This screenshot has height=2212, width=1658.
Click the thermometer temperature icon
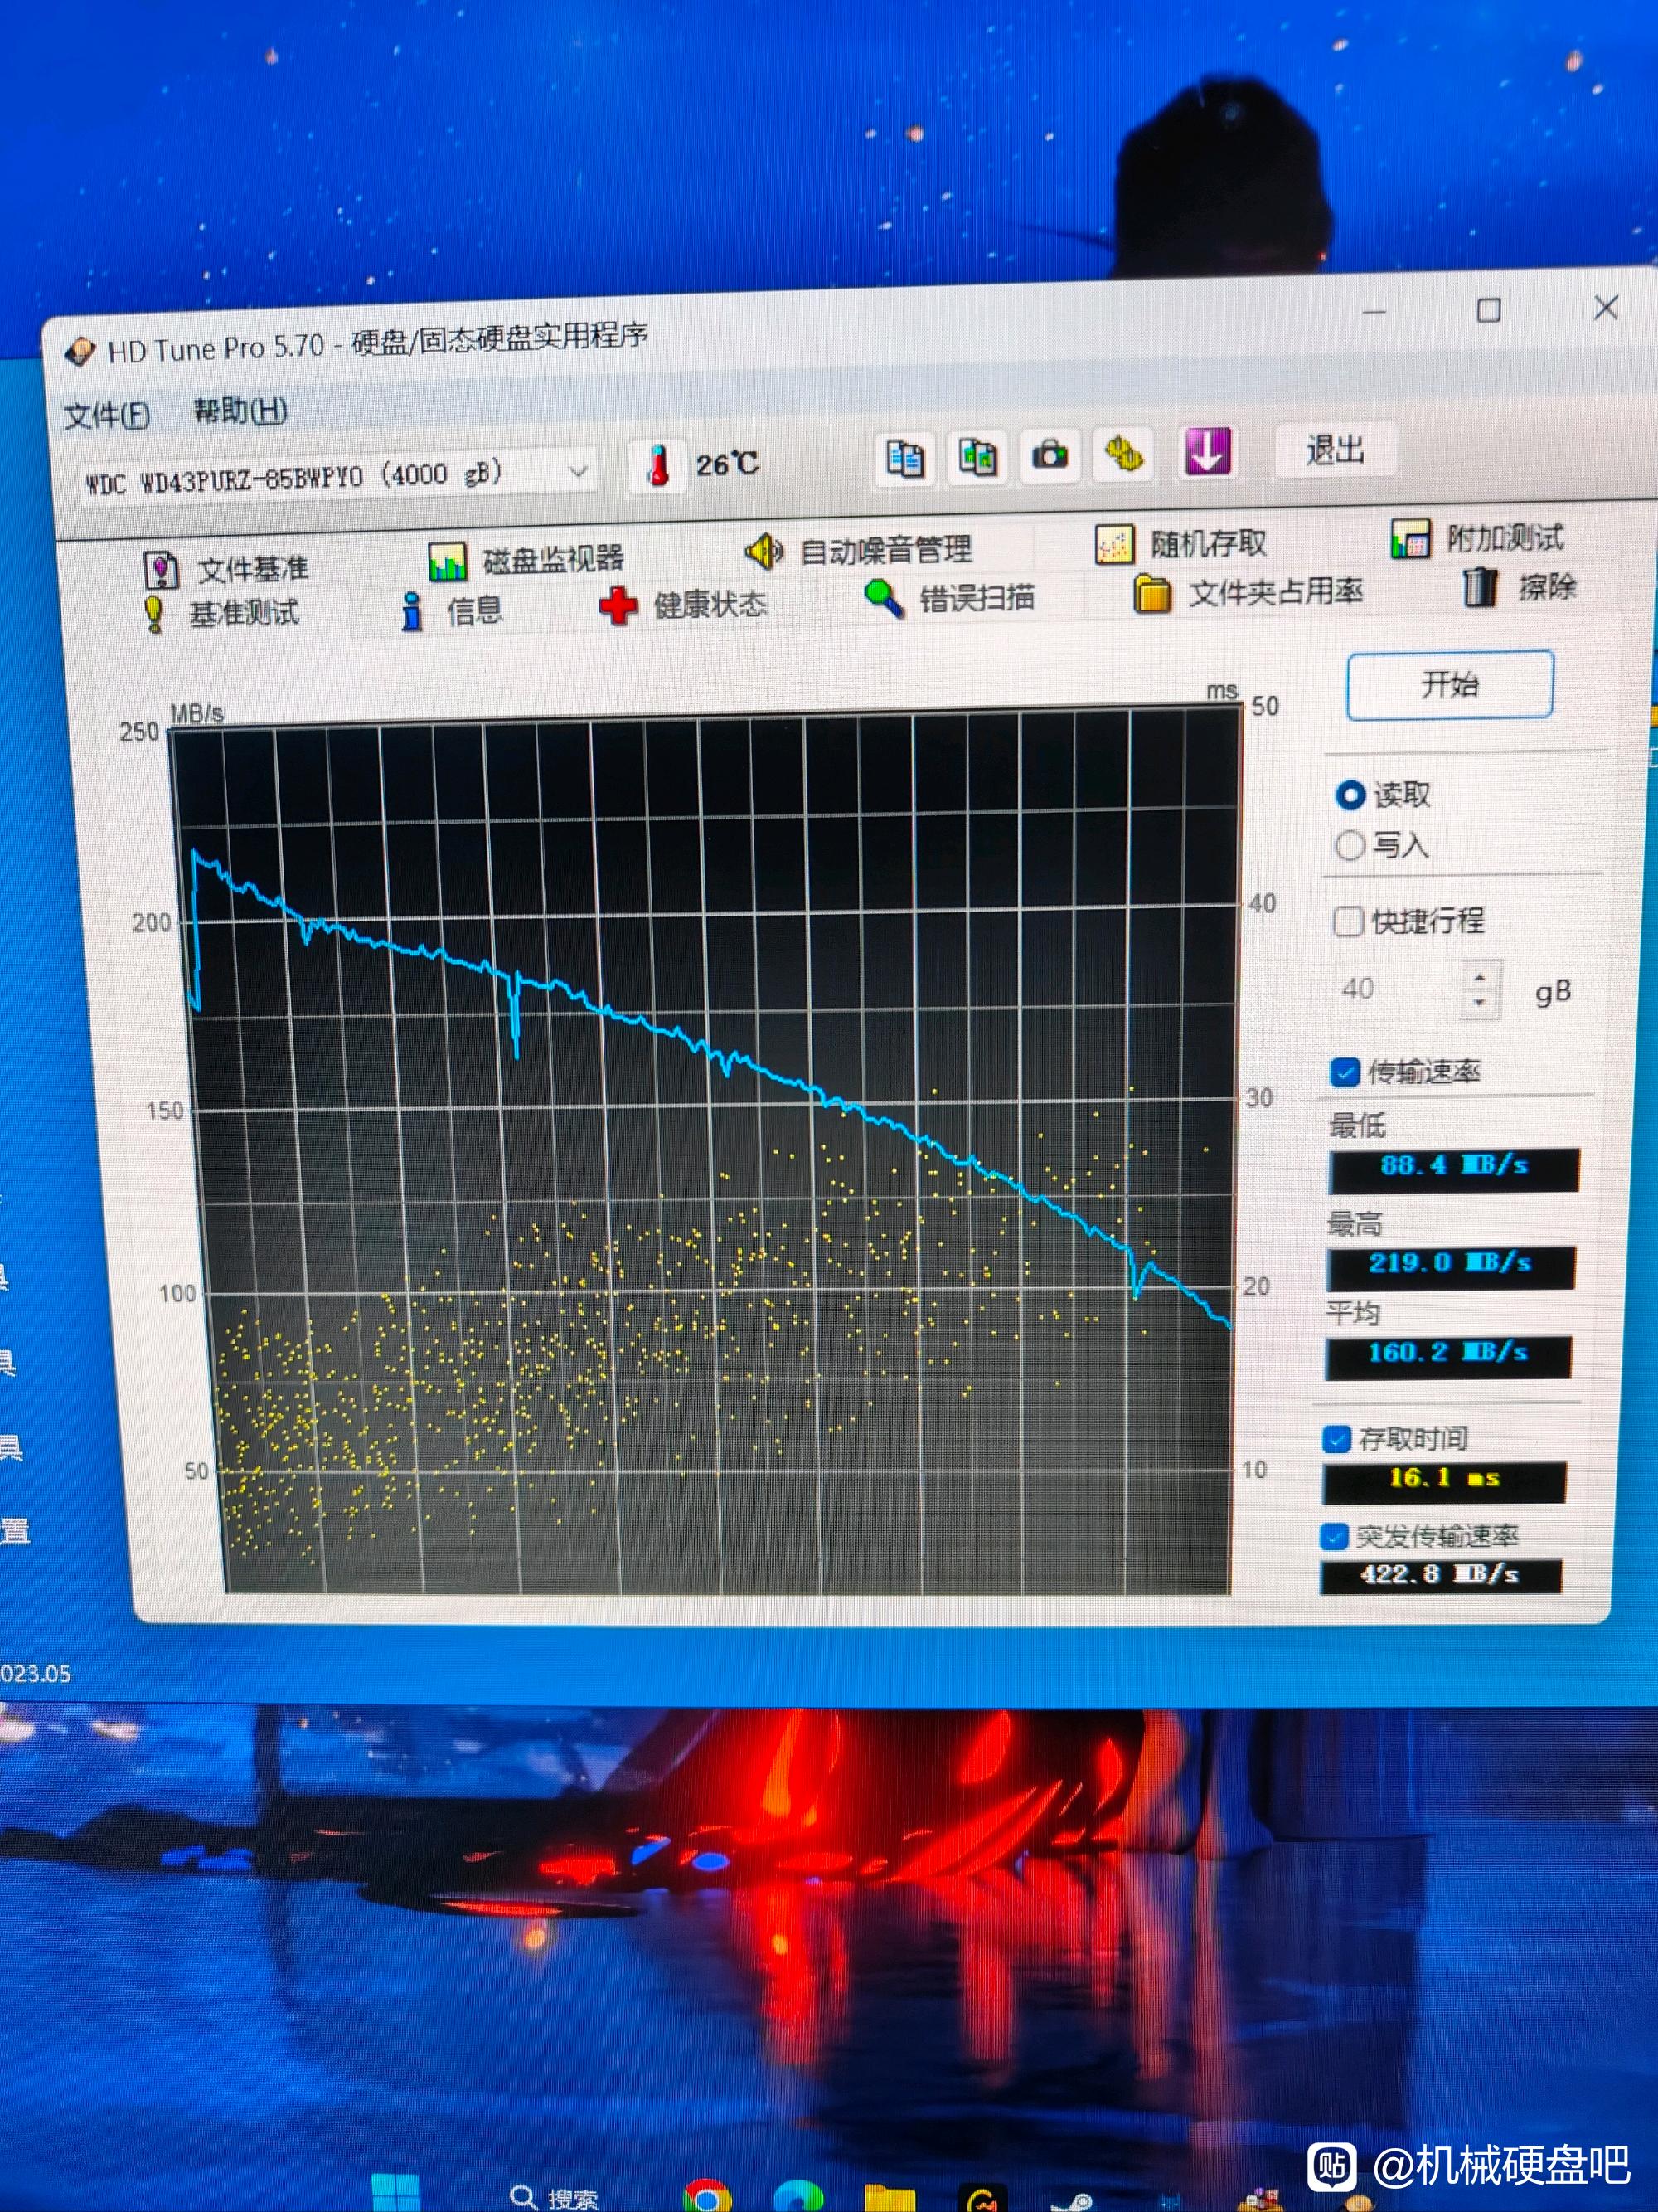657,465
